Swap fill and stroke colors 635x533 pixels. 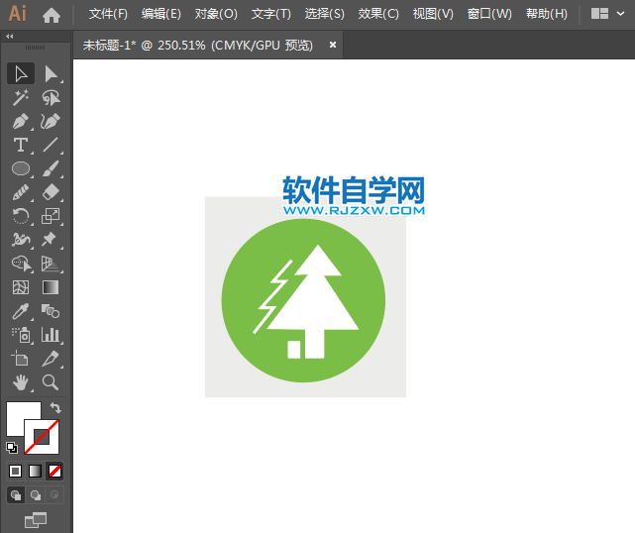click(x=55, y=407)
